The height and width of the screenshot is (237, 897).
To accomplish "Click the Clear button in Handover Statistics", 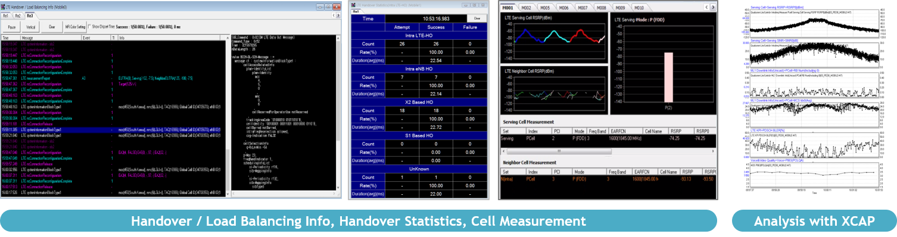I will click(476, 19).
